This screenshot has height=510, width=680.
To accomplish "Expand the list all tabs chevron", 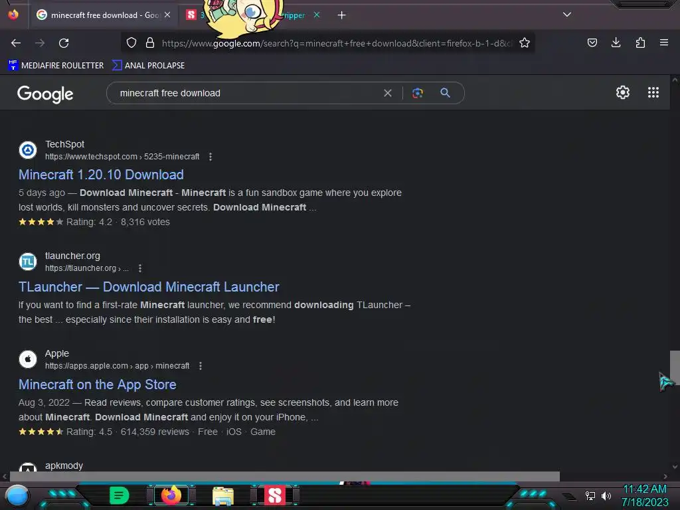I will [567, 15].
